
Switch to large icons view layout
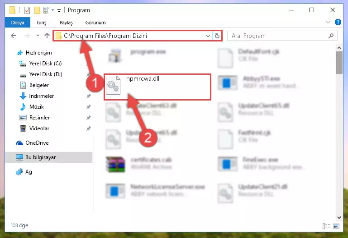coord(336,226)
